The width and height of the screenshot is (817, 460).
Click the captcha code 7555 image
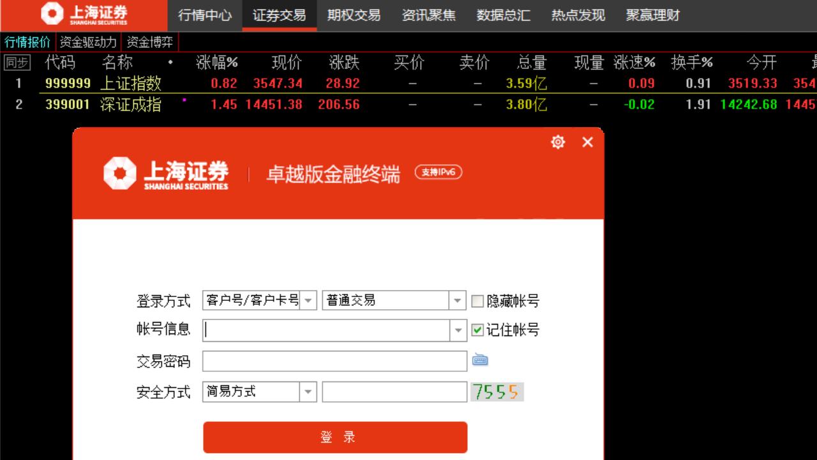[x=497, y=392]
